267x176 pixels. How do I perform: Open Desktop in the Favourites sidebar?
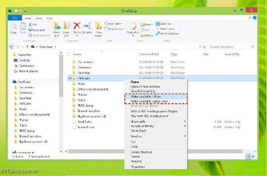point(22,60)
